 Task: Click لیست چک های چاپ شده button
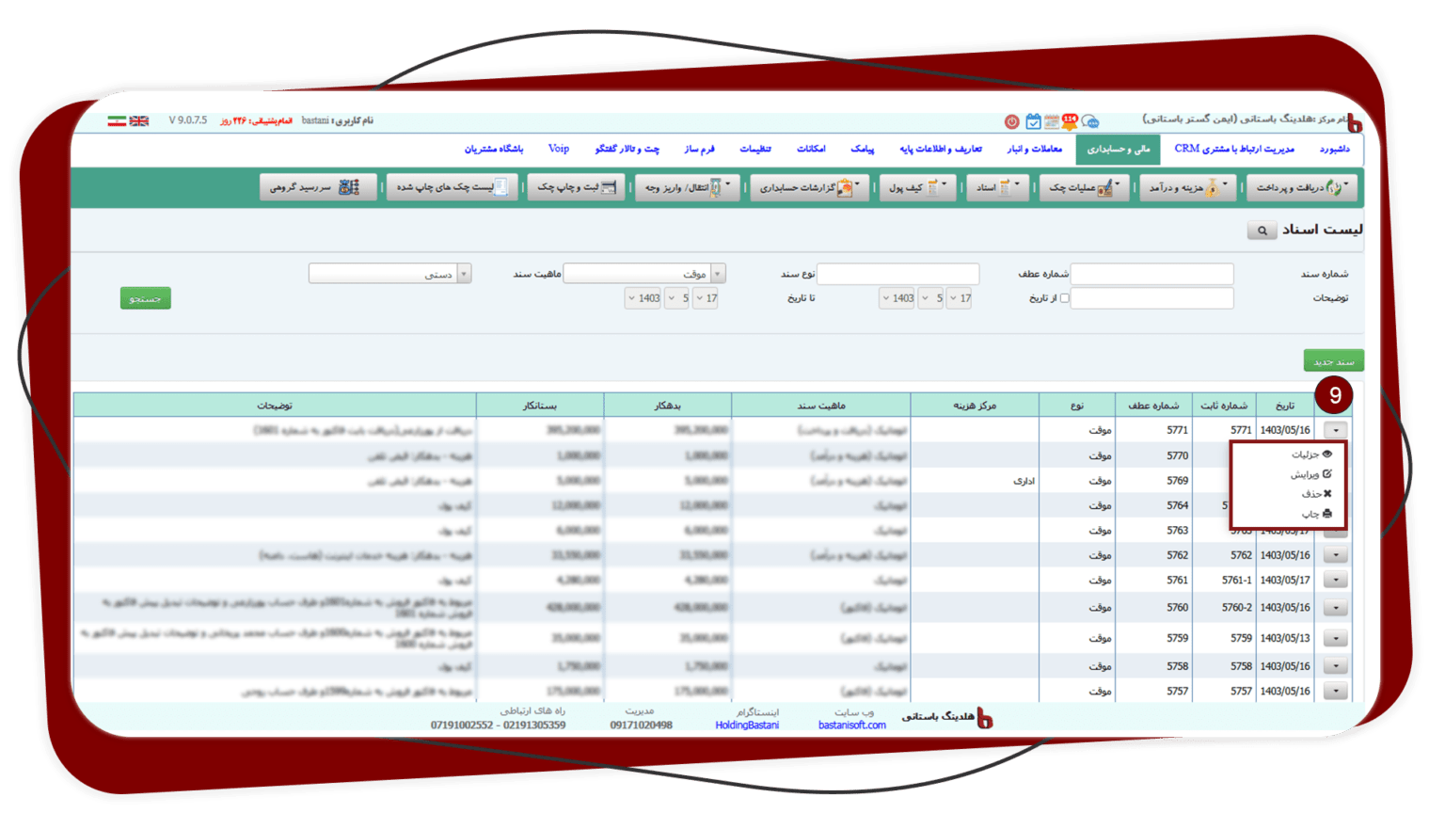(x=452, y=187)
